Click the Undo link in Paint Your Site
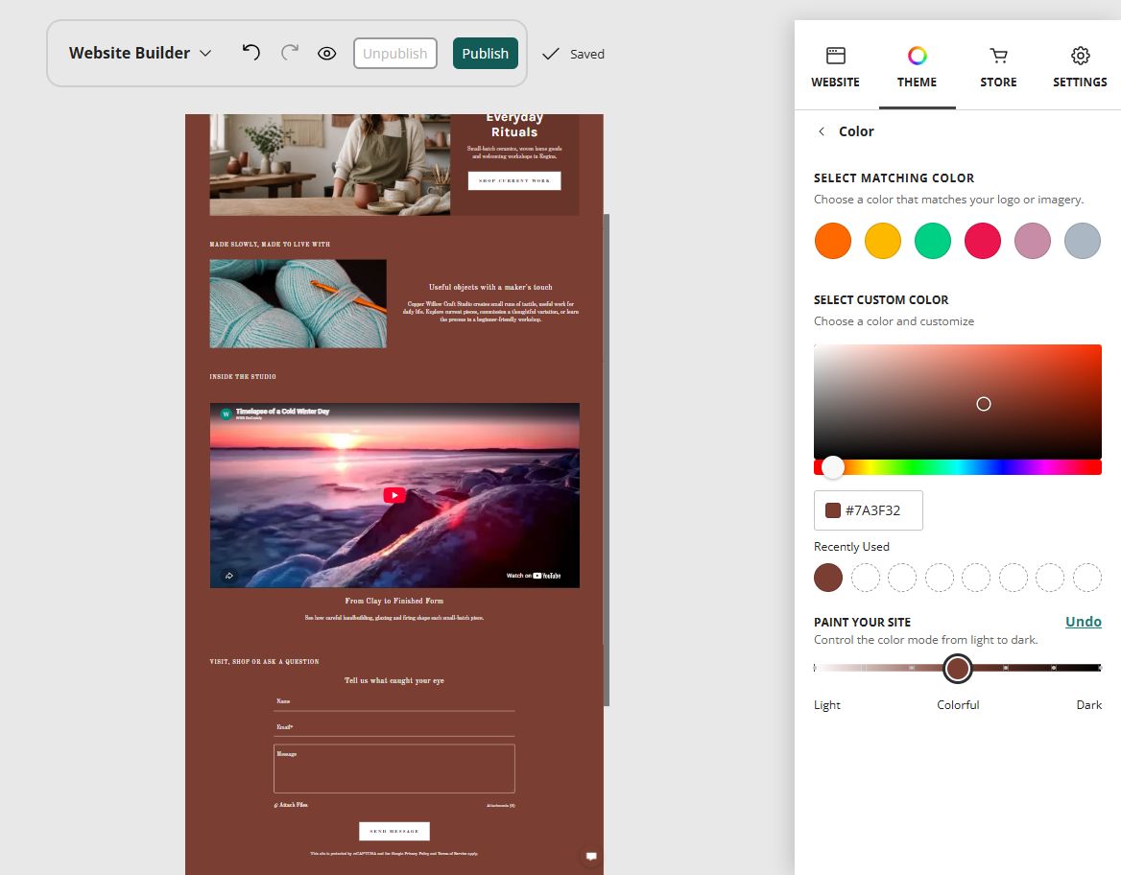Image resolution: width=1121 pixels, height=875 pixels. pyautogui.click(x=1084, y=621)
